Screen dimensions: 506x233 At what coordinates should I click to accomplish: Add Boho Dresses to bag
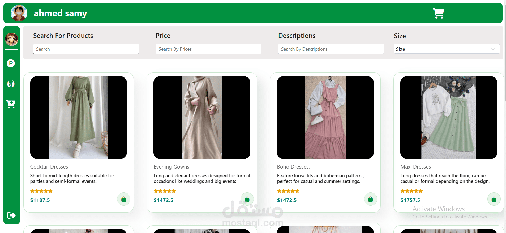point(371,199)
